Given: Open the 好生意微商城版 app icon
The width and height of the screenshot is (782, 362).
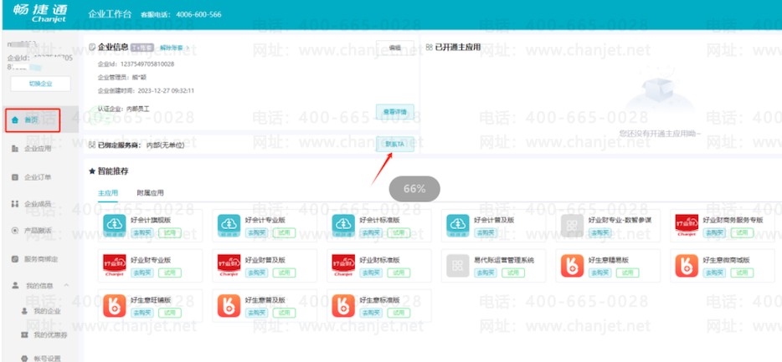Looking at the screenshot, I should (687, 265).
